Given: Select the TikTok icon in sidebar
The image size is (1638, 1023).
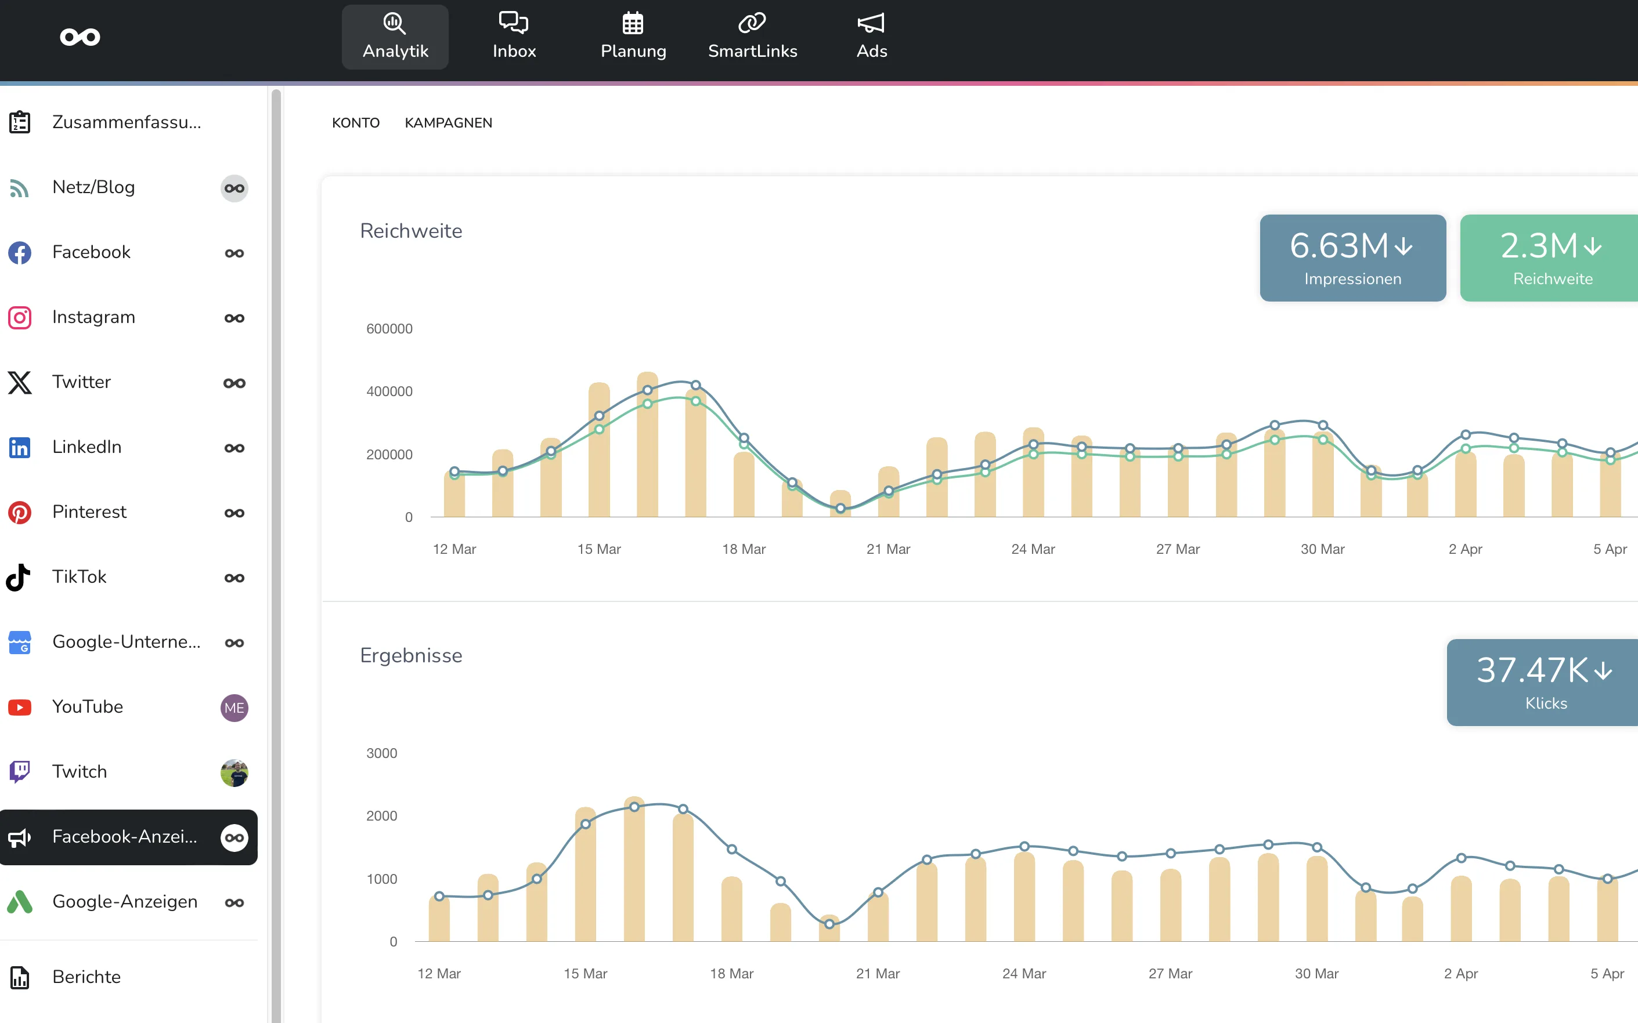Looking at the screenshot, I should (19, 577).
